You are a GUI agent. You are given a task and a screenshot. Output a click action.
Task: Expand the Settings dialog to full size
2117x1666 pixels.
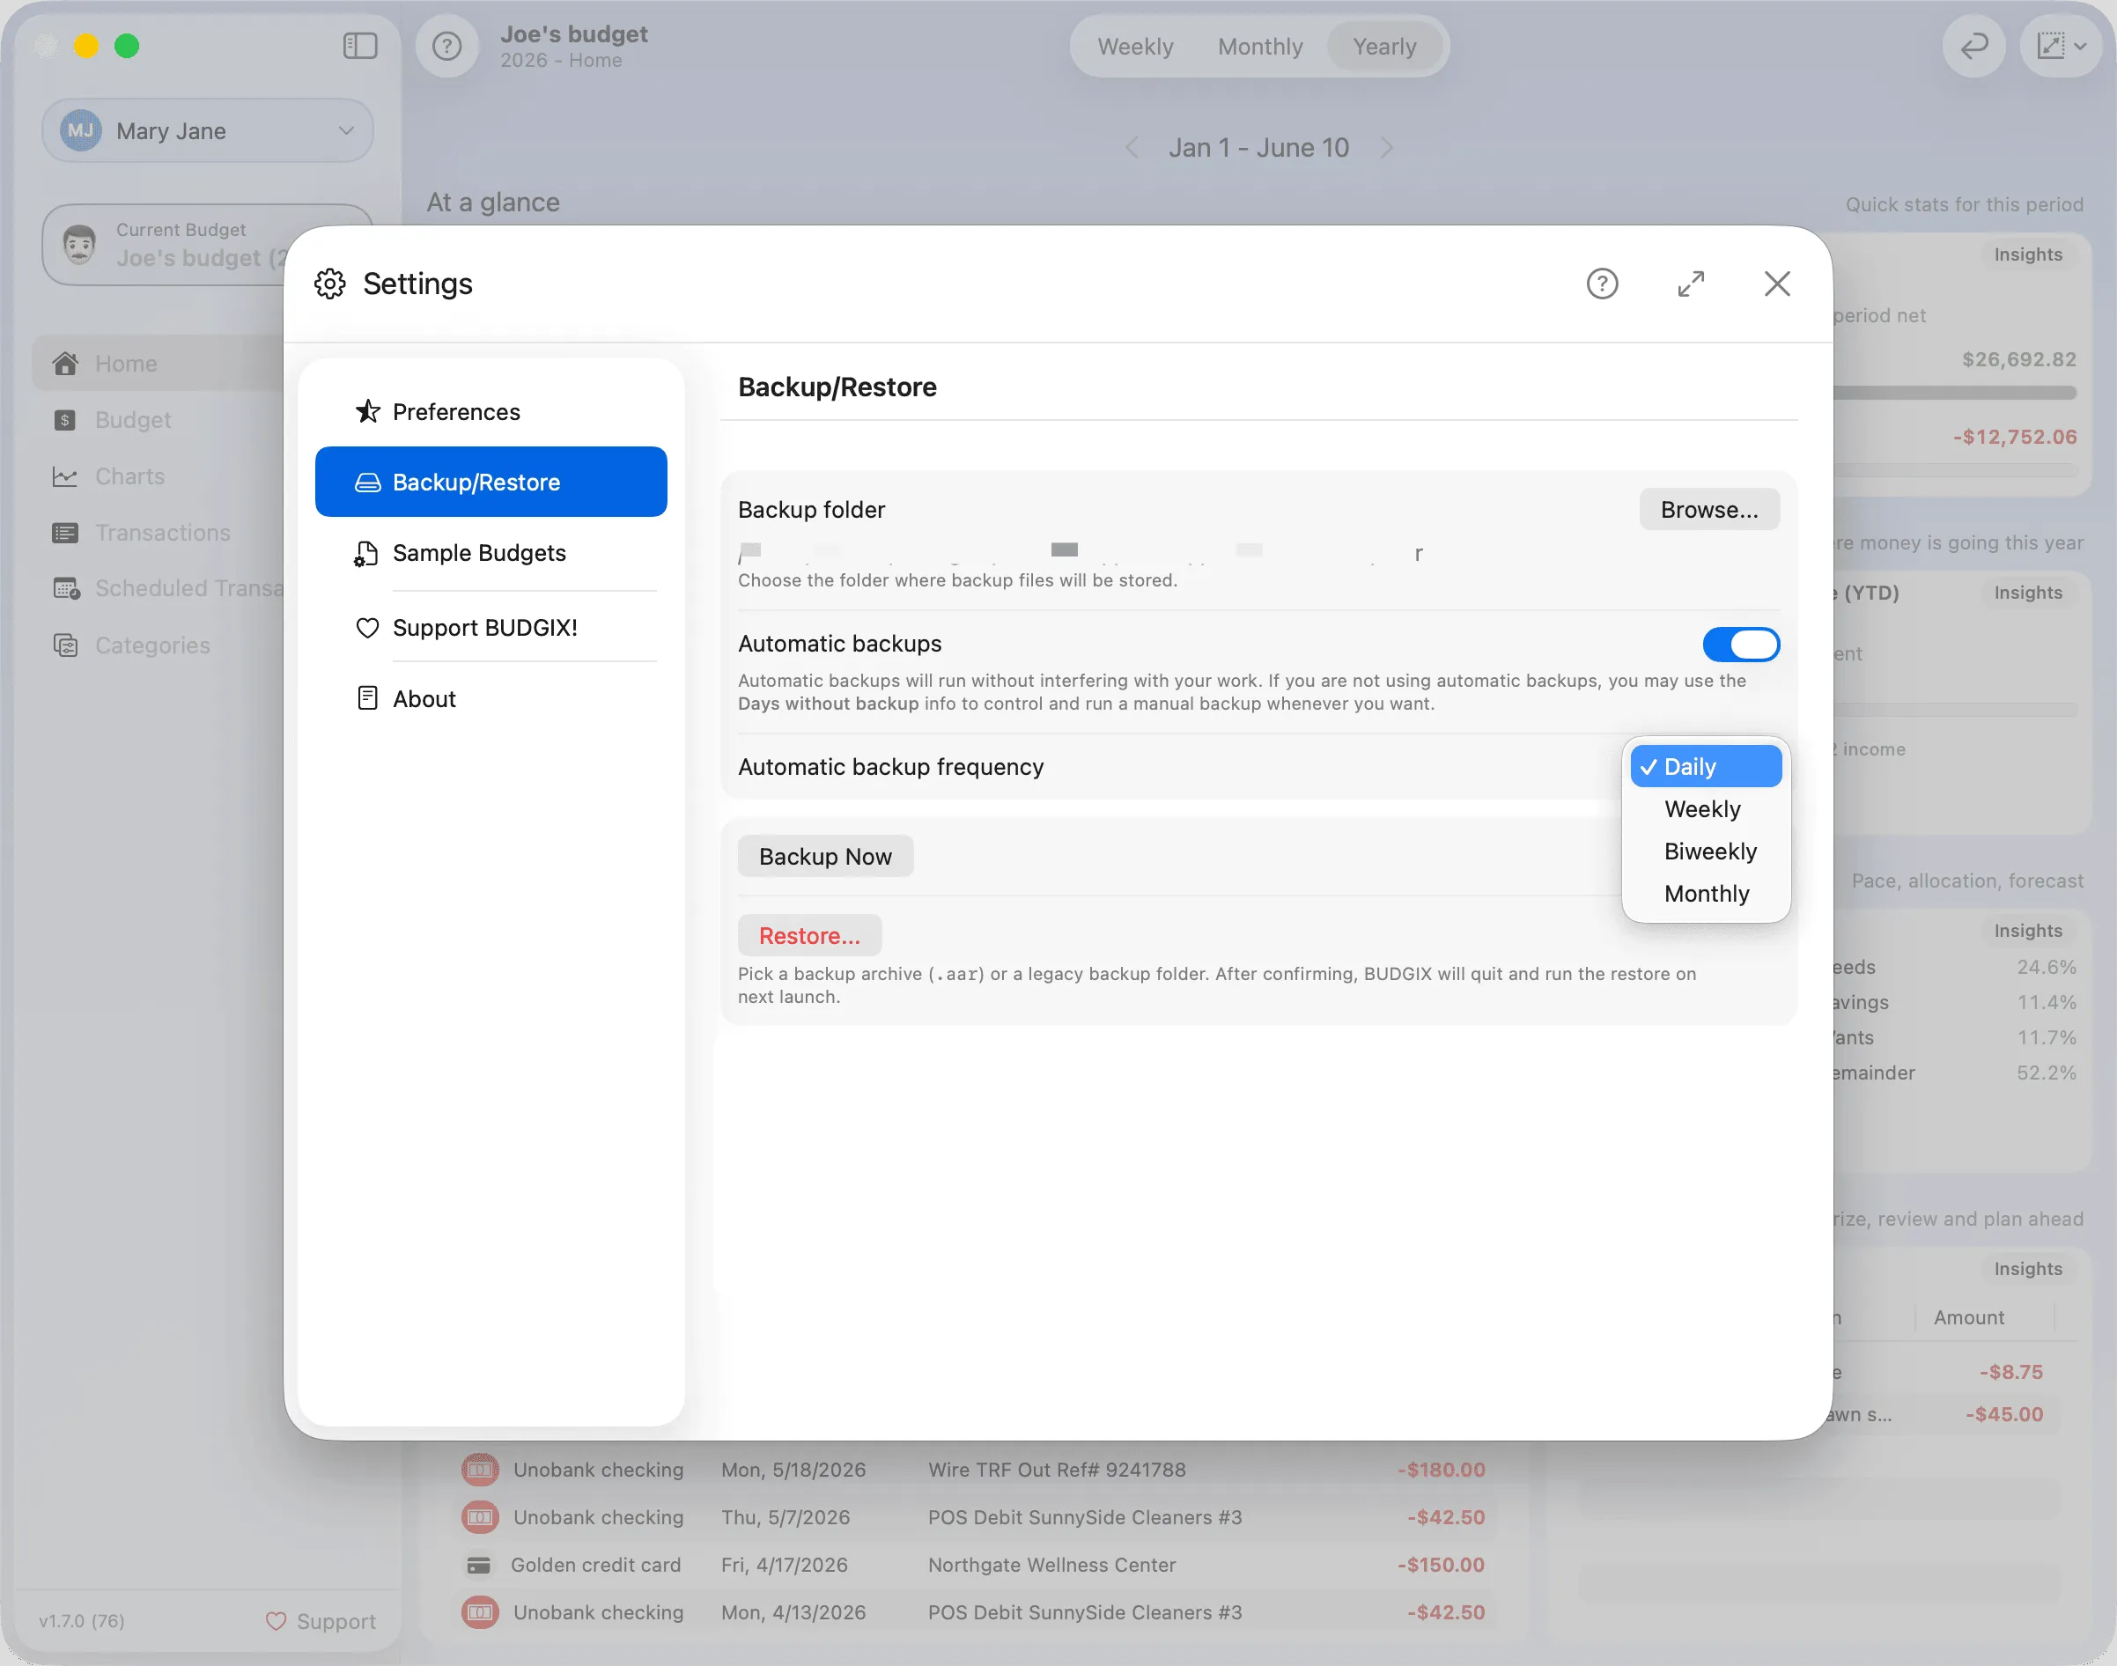click(1691, 284)
